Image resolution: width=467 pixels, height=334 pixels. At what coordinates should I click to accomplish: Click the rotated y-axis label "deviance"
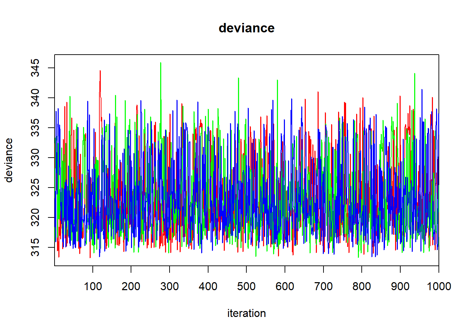coord(9,160)
